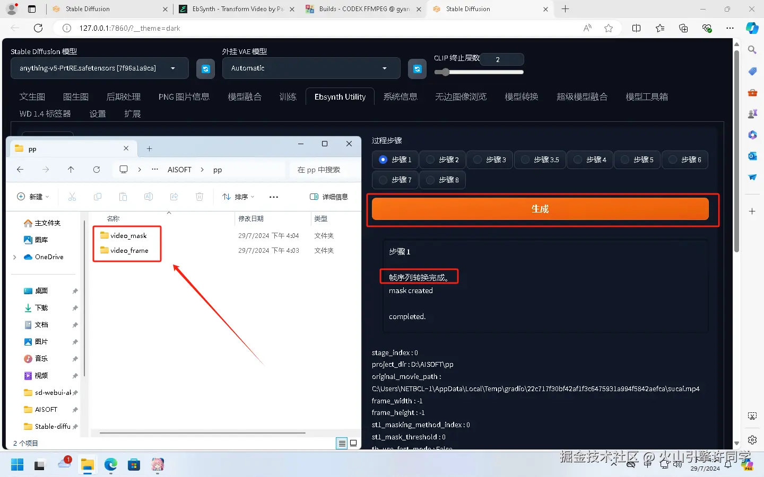Screen dimensions: 764x477
Task: Click the Paste icon in File Explorer toolbar
Action: pos(123,197)
